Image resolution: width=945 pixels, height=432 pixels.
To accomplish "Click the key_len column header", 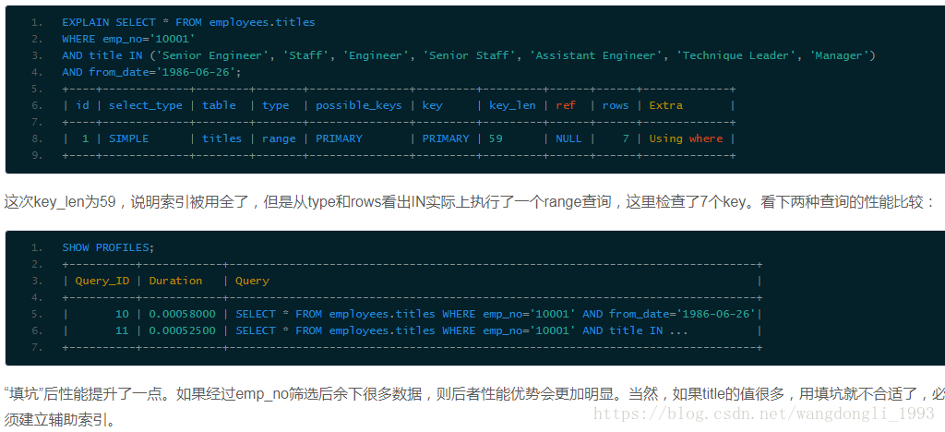I will point(512,105).
